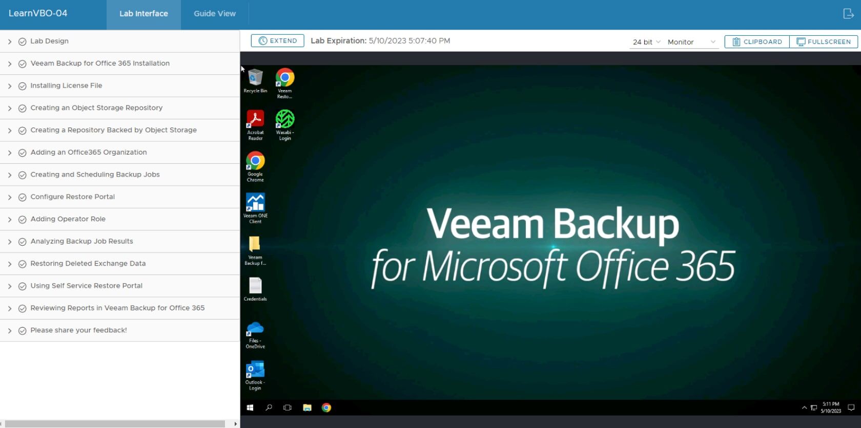Expand Creating a Repository Backed by Object Storage
This screenshot has height=428, width=861.
click(10, 131)
